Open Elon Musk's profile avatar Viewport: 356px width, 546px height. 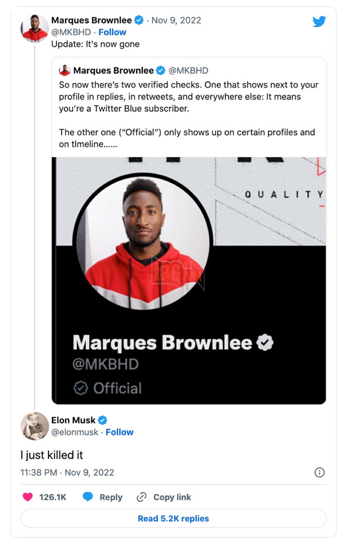tap(33, 426)
